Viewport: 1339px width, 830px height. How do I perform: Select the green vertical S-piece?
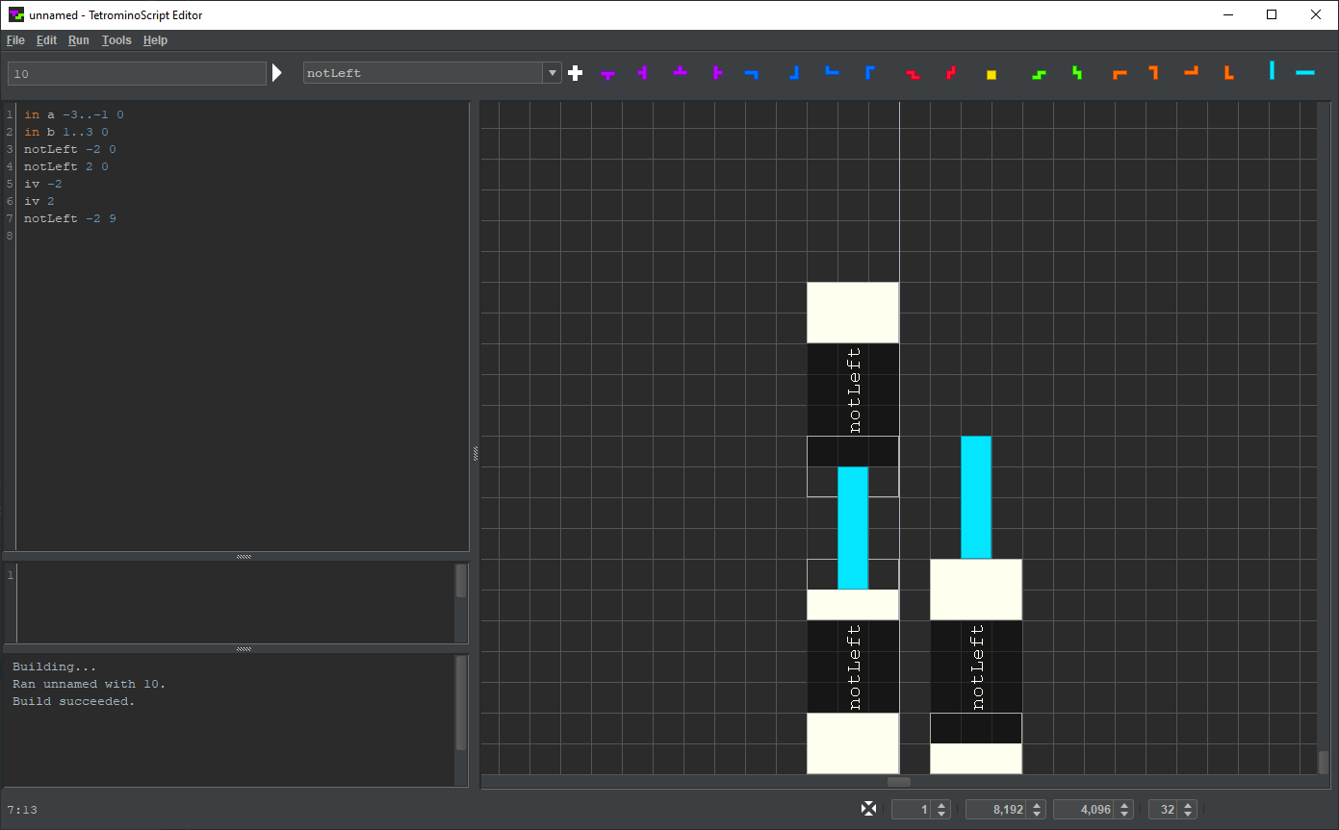pyautogui.click(x=1077, y=72)
